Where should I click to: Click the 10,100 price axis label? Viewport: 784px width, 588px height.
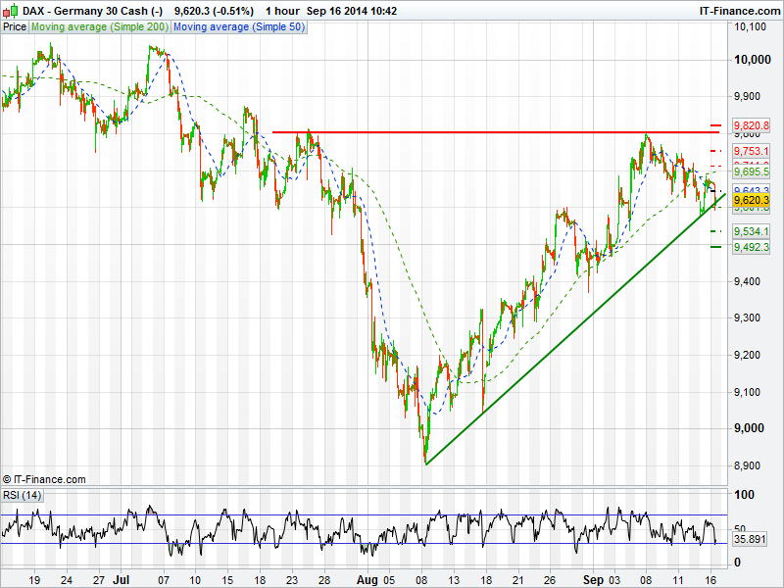[750, 26]
